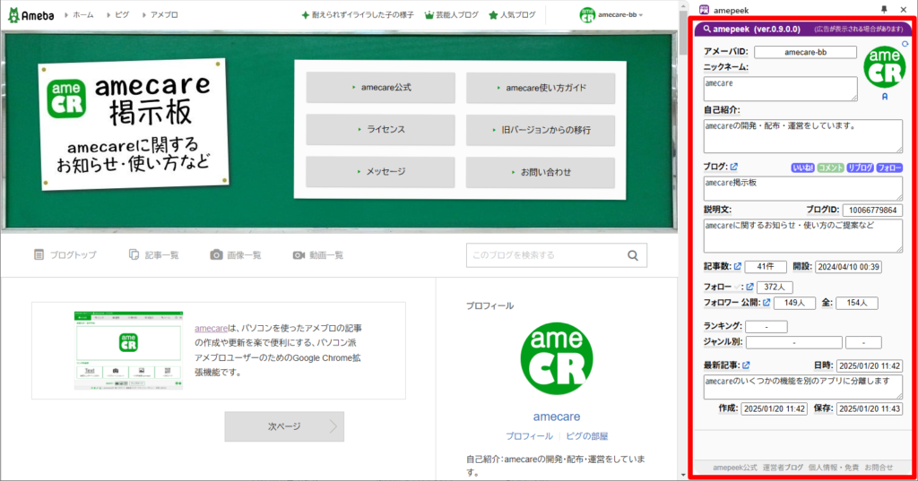The image size is (918, 481).
Task: Click the Ameba logo in the header
Action: pos(31,15)
